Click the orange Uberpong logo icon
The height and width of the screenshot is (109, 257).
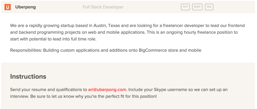coord(8,7)
